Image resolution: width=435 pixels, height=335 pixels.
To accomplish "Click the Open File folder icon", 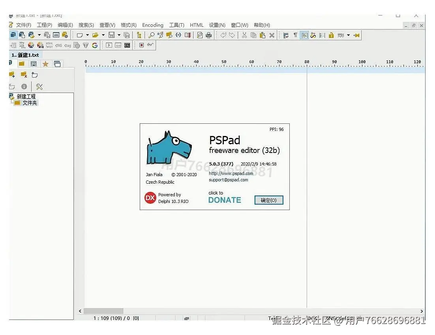I will (x=96, y=35).
